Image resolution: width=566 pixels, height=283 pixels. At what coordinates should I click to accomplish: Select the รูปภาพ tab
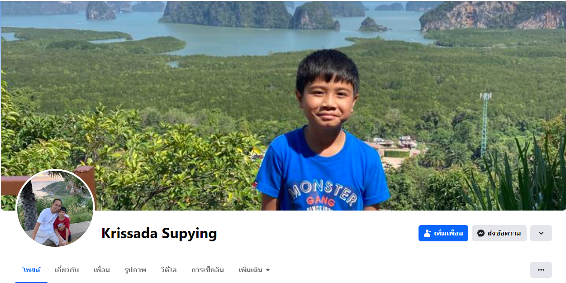135,270
